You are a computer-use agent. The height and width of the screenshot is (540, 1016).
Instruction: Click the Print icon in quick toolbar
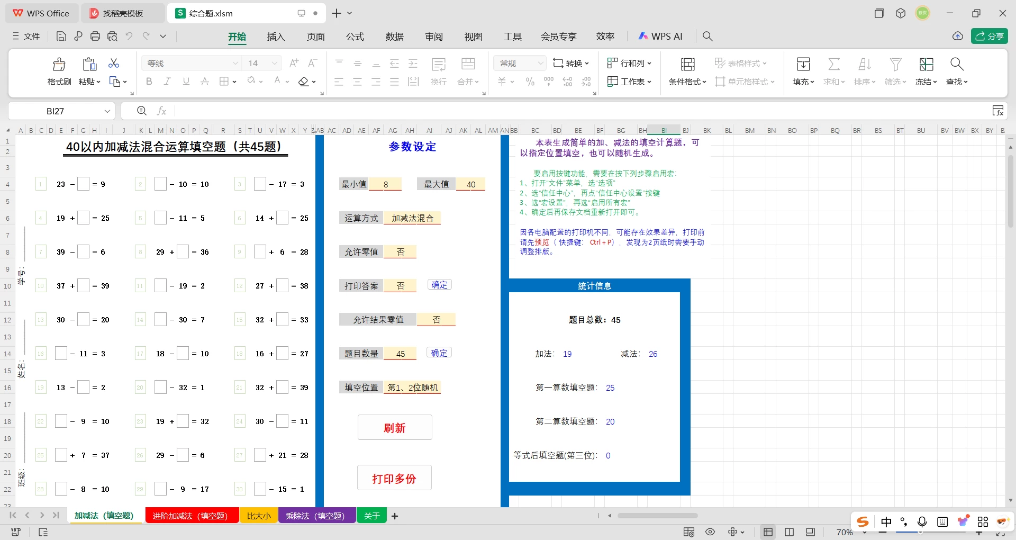click(x=95, y=36)
